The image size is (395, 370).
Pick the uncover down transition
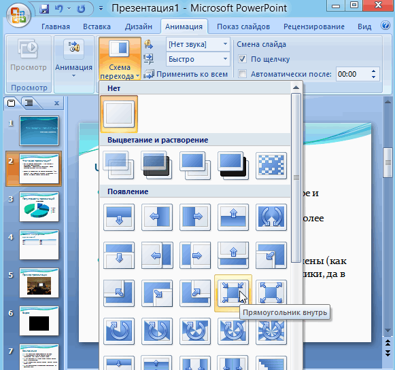119,255
